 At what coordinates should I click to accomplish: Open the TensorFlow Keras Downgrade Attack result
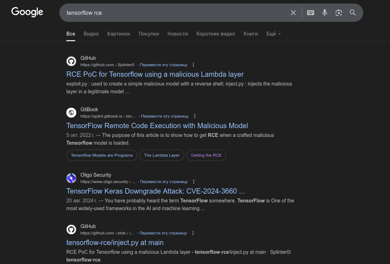pos(155,191)
